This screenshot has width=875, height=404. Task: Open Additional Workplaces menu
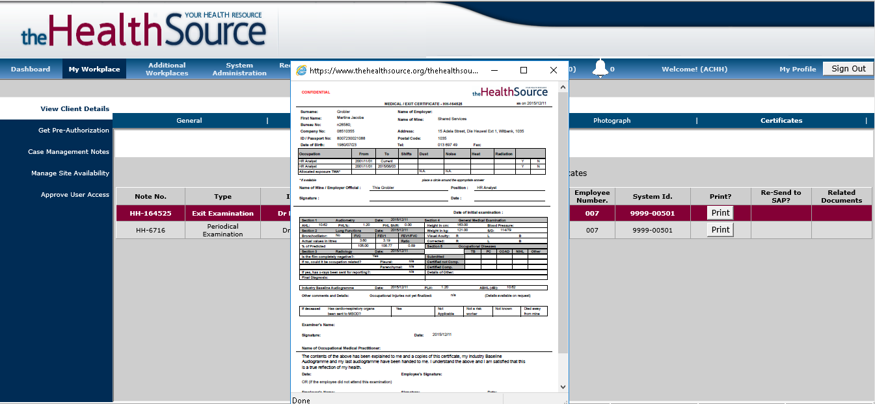pos(167,69)
